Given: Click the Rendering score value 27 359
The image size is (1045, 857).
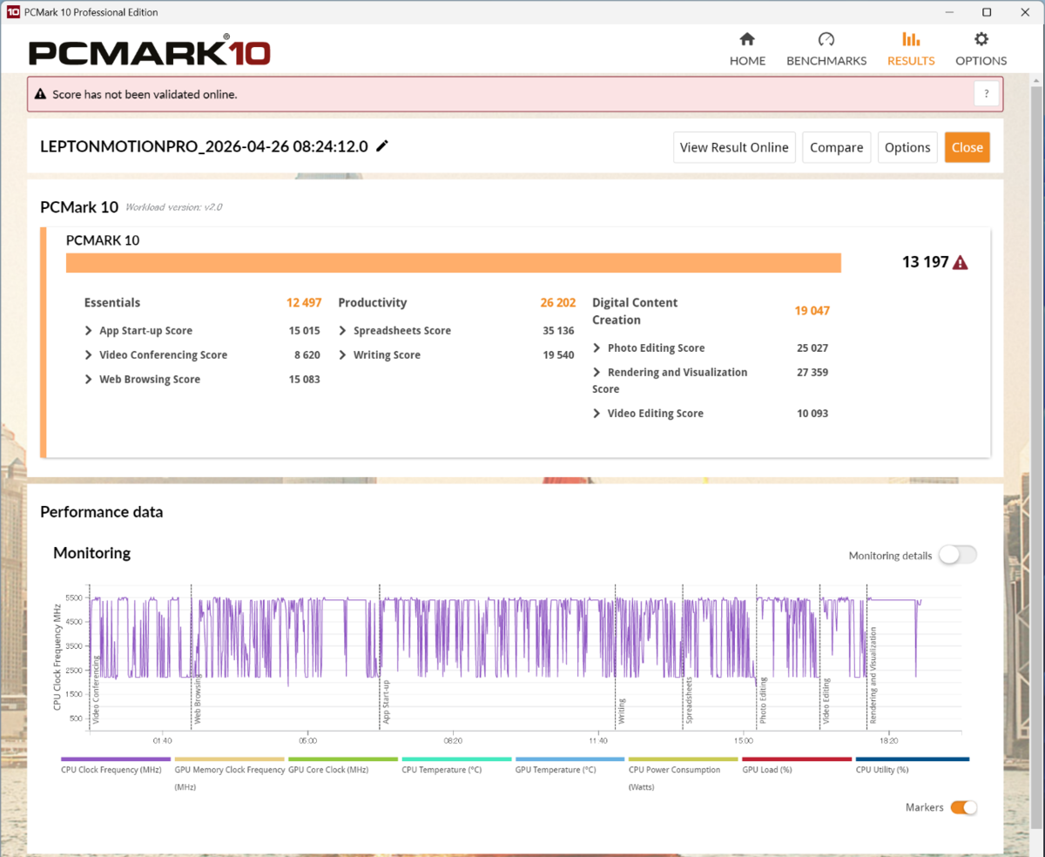Looking at the screenshot, I should (812, 373).
